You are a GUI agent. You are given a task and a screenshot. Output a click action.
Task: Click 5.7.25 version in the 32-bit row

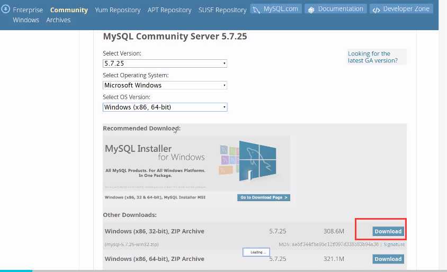pyautogui.click(x=278, y=231)
